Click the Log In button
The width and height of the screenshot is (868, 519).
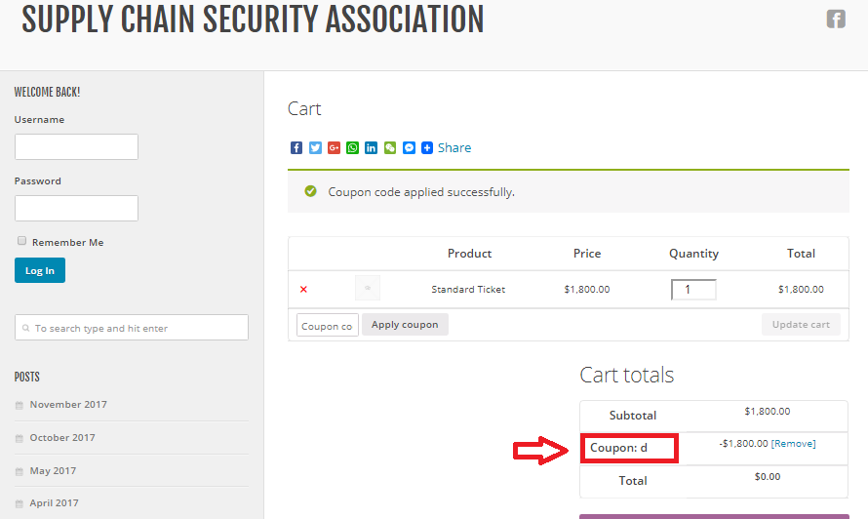coord(40,270)
